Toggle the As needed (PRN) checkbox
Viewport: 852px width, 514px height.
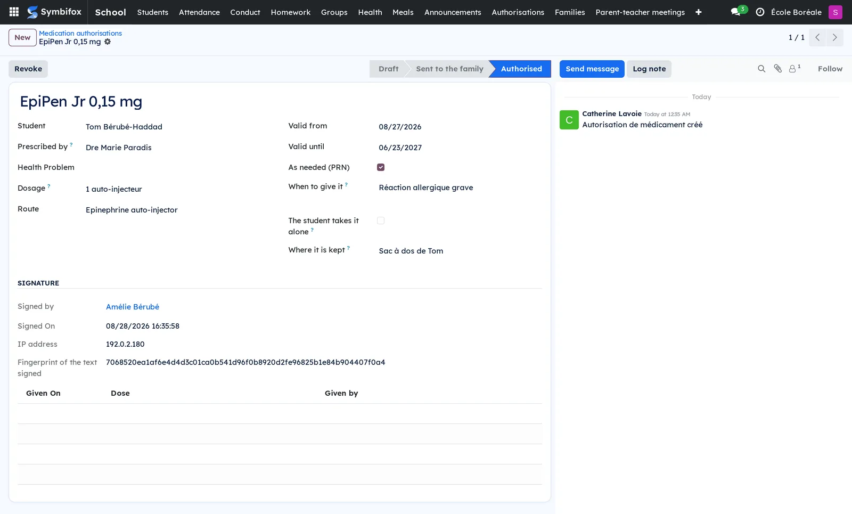(x=381, y=167)
